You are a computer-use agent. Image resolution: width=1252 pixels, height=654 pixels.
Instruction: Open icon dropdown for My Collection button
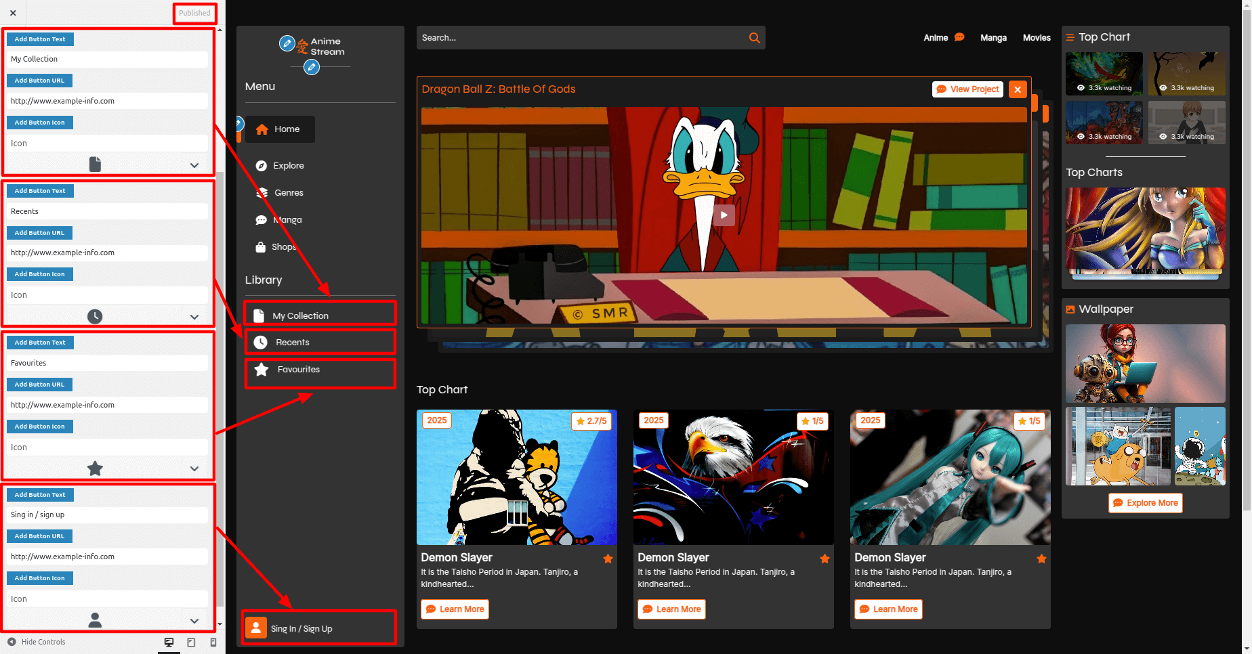pyautogui.click(x=194, y=165)
